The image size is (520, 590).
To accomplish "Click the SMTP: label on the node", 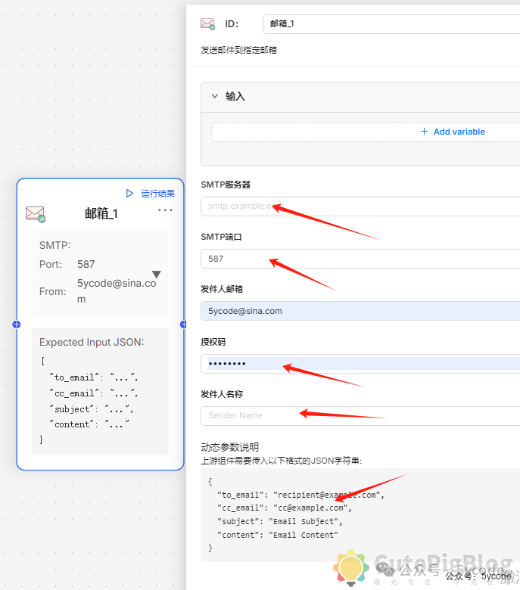I will (x=55, y=245).
